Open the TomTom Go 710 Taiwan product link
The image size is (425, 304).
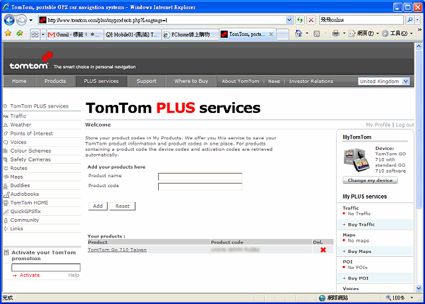click(x=117, y=250)
